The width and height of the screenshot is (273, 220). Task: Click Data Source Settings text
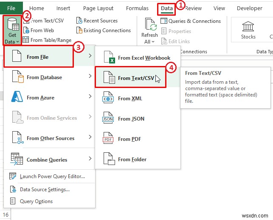45,190
